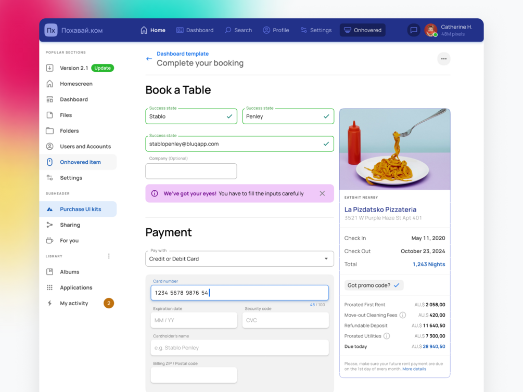
Task: Open the Settings tab in top navigation
Action: tap(316, 30)
